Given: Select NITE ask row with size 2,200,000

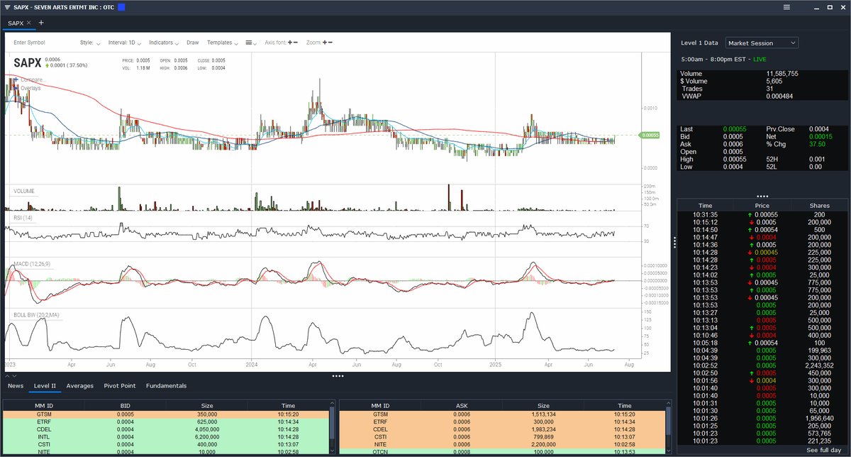Looking at the screenshot, I should [x=504, y=444].
